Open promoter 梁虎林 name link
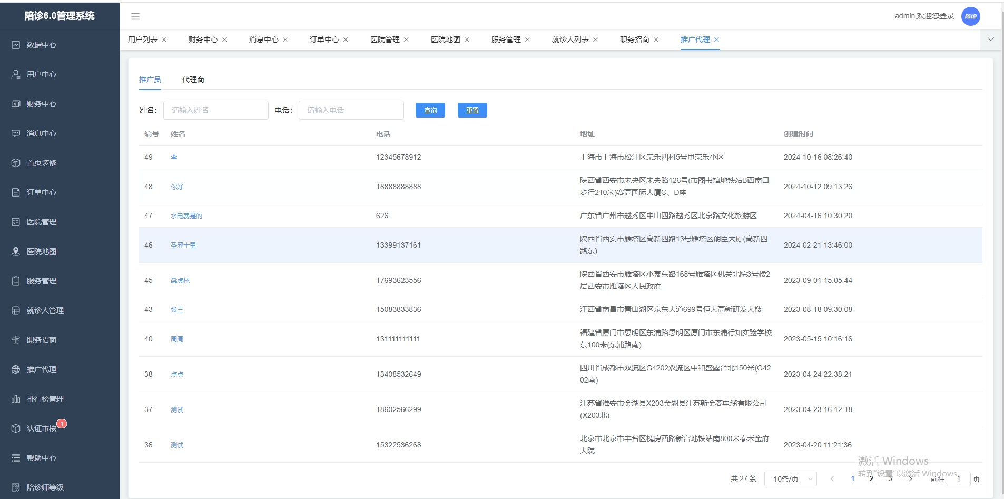The image size is (1004, 499). 180,281
